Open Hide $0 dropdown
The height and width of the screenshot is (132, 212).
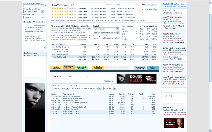[110, 88]
